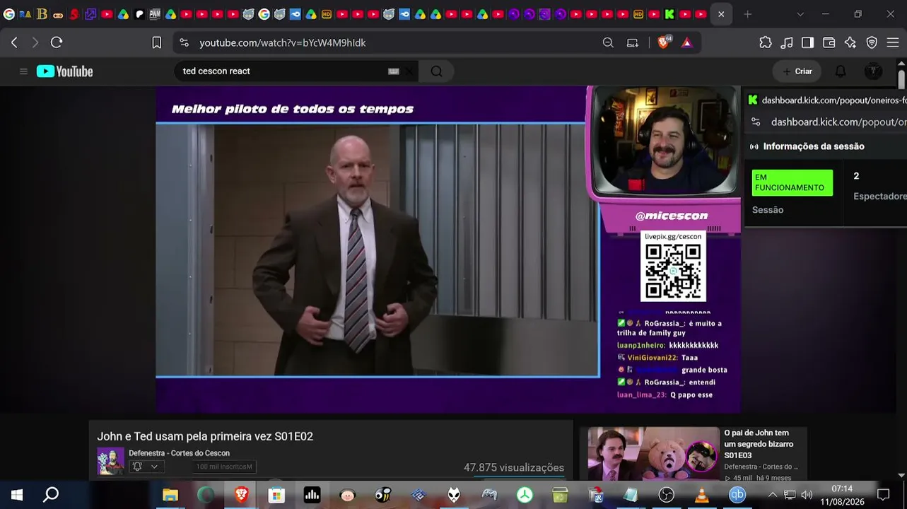Click the 'EM FUNCIONAMENTO' status badge
Image resolution: width=907 pixels, height=509 pixels.
tap(792, 182)
